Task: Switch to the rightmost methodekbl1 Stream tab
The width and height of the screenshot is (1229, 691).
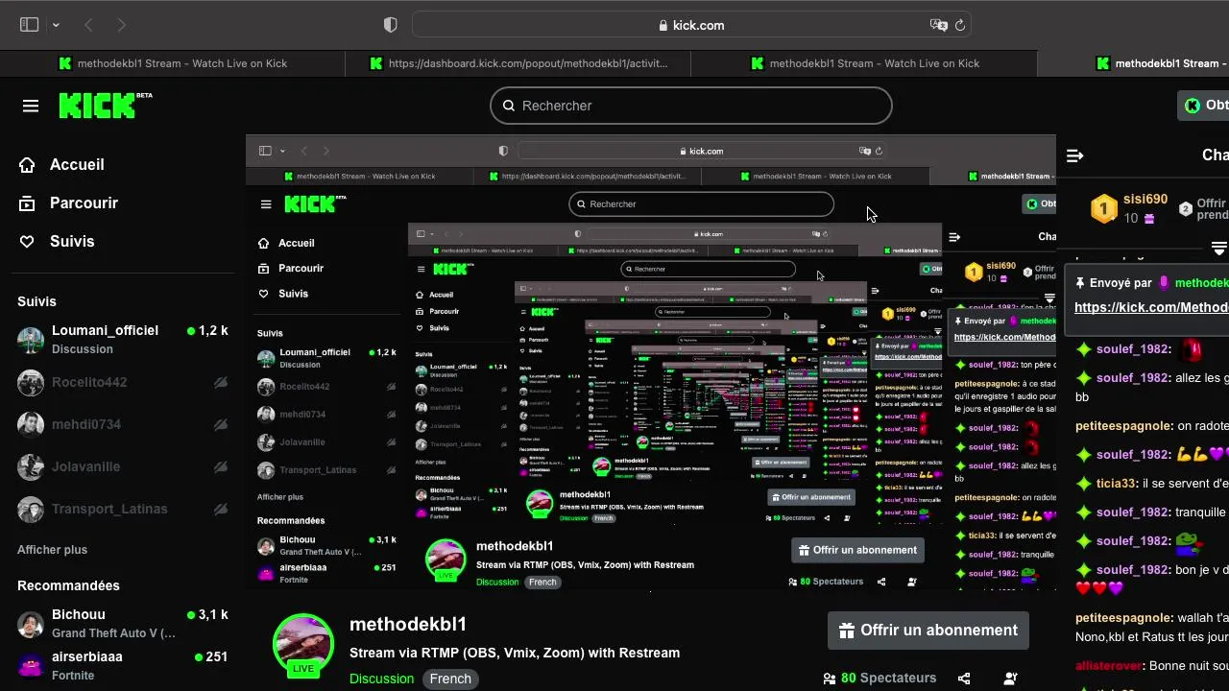Action: tap(1133, 63)
